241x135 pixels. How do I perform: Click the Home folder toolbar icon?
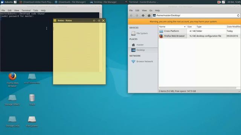[149, 15]
